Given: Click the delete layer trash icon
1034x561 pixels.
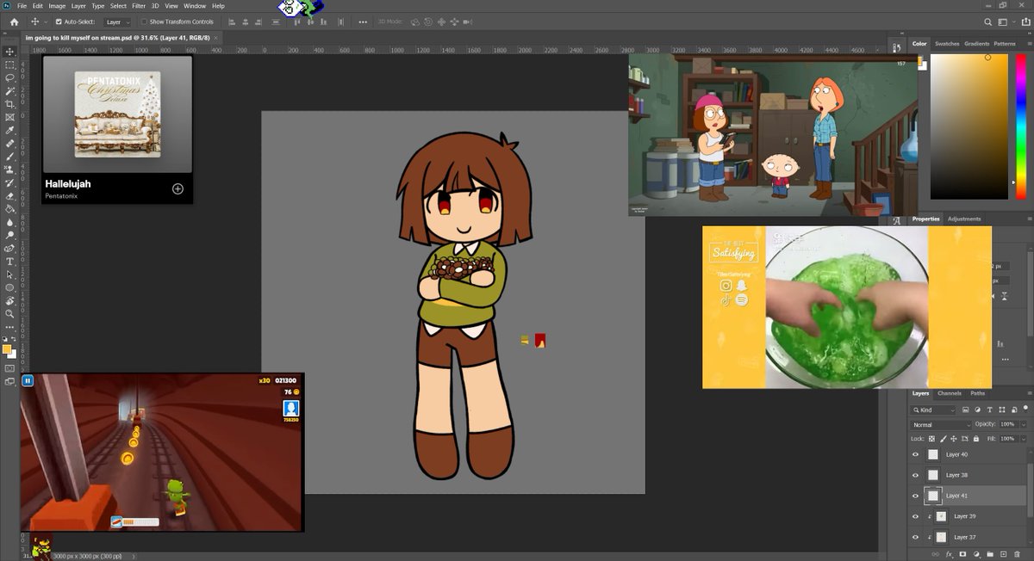Looking at the screenshot, I should coord(1018,554).
